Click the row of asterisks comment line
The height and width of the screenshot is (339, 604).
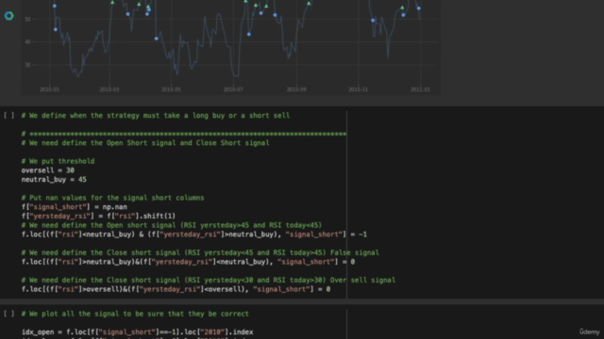click(x=184, y=134)
